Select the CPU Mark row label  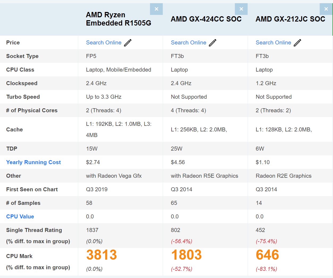(19, 256)
